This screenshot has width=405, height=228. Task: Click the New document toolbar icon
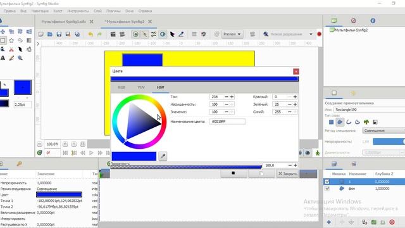click(x=40, y=34)
